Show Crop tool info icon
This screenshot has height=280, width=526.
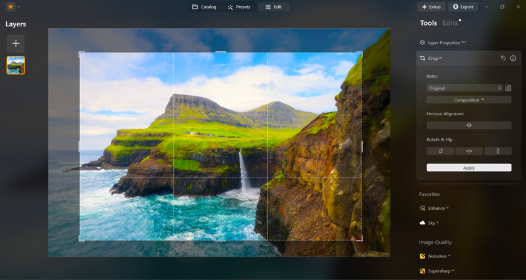(513, 58)
